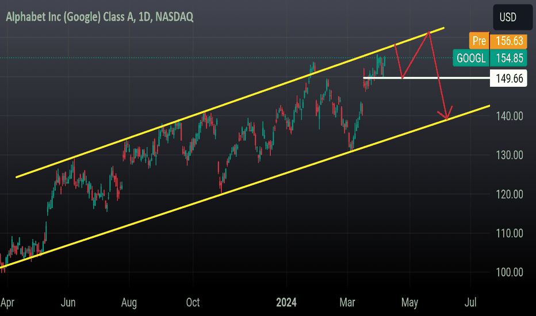Select the 120.00 price axis label
This screenshot has width=536, height=316.
(x=510, y=194)
